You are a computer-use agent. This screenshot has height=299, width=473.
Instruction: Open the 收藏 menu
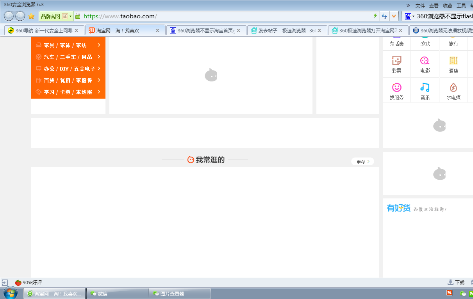[448, 5]
